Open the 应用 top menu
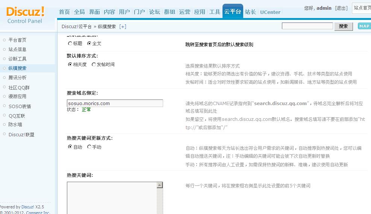371x214 pixels. 200,12
